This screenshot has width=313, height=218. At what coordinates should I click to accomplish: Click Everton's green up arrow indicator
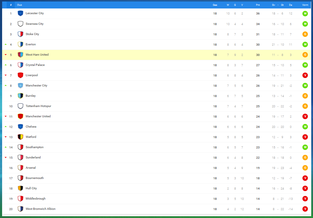click(5, 44)
